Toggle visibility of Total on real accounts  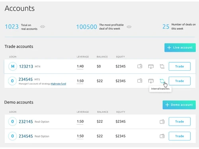point(43,27)
